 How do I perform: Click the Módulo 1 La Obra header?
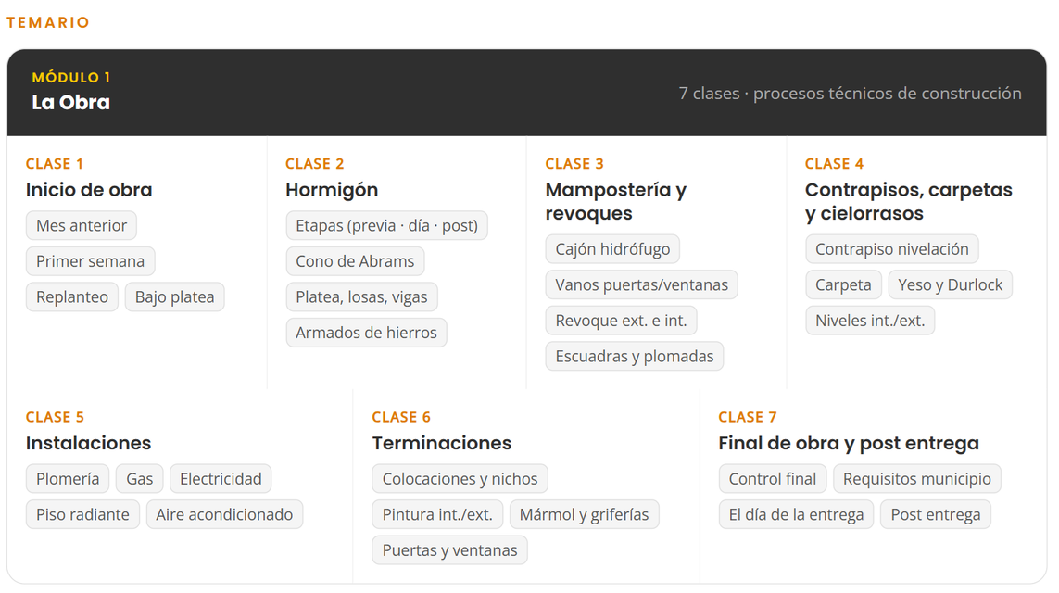click(527, 93)
